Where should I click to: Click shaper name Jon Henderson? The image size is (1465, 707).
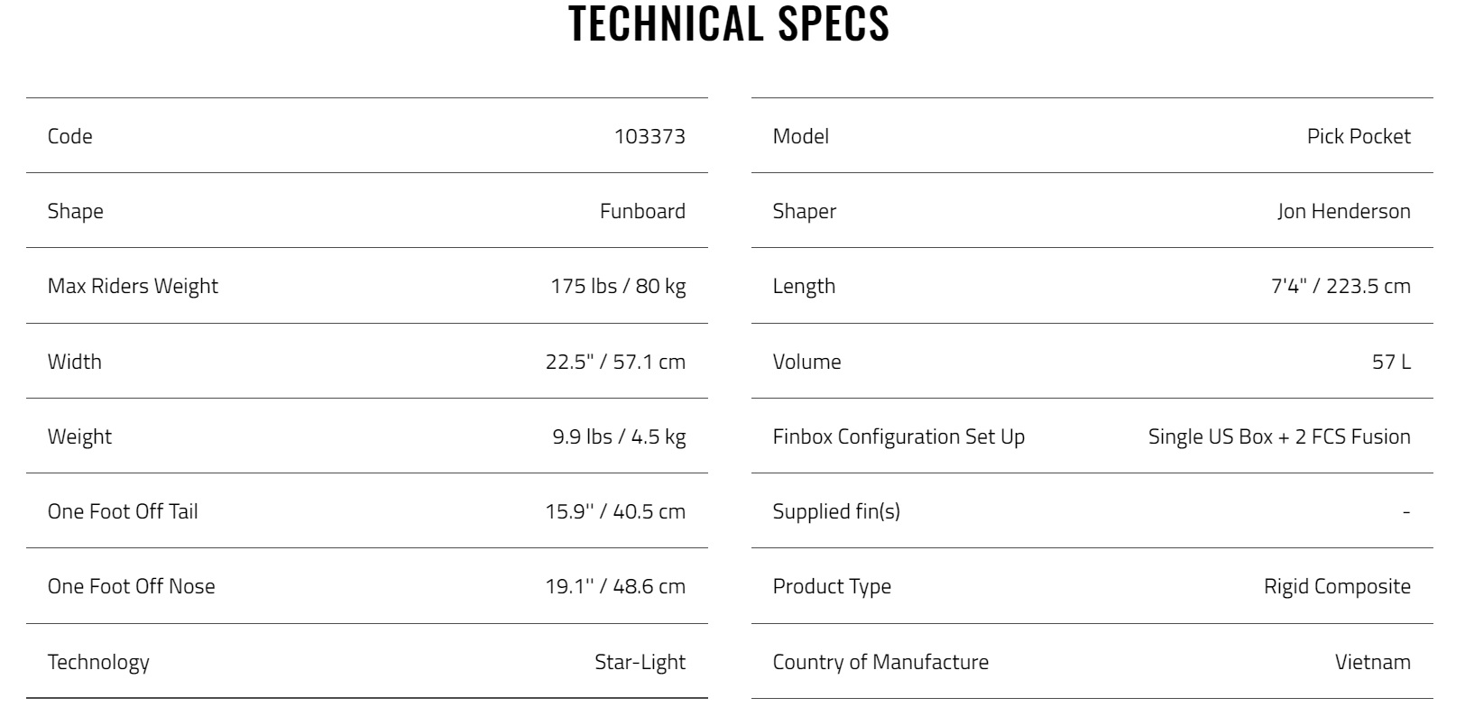[1343, 211]
